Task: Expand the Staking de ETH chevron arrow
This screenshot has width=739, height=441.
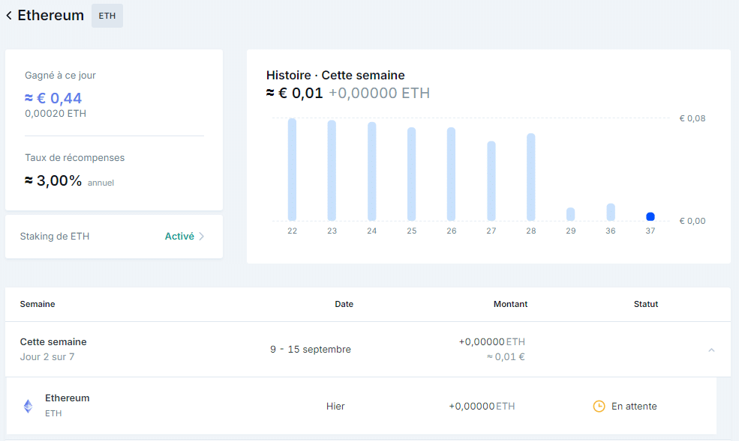Action: (202, 237)
